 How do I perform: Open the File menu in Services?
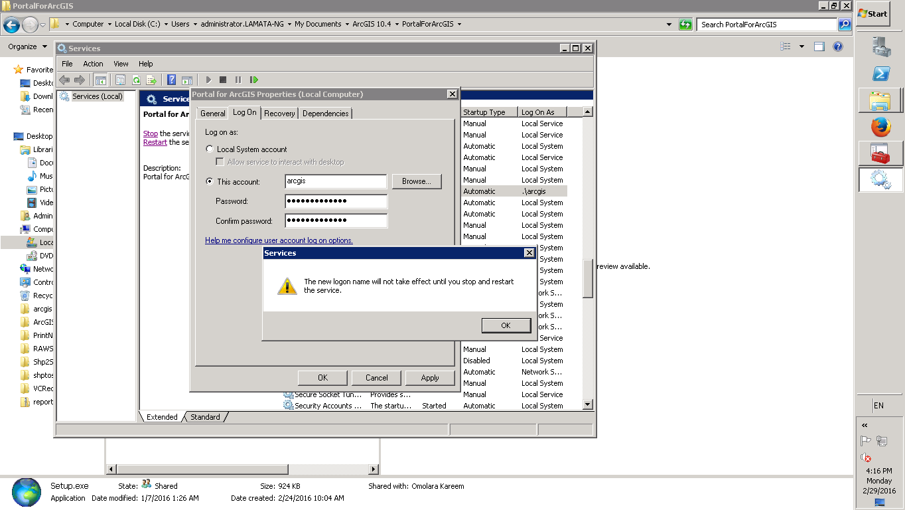tap(67, 64)
